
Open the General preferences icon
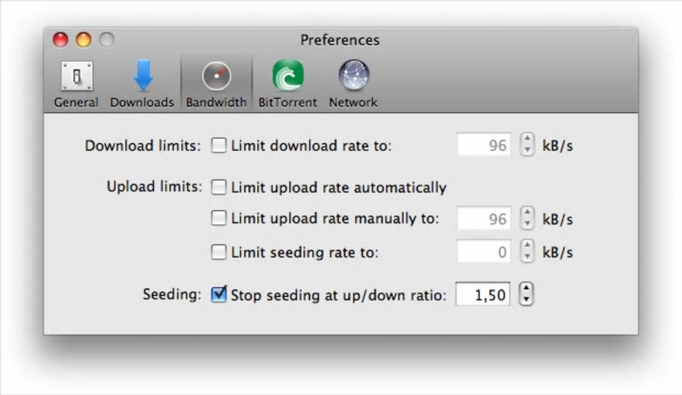pyautogui.click(x=76, y=76)
